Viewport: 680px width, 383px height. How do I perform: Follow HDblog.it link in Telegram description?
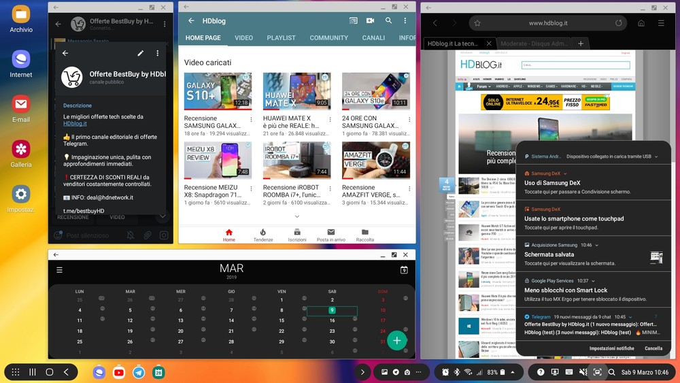[x=75, y=124]
